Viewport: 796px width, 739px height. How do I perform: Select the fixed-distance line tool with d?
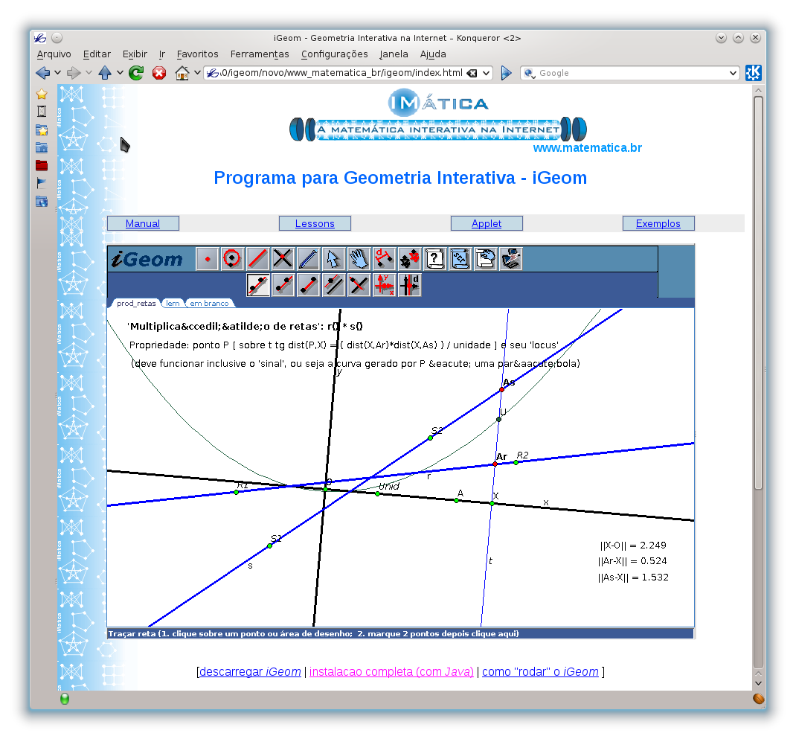[409, 284]
